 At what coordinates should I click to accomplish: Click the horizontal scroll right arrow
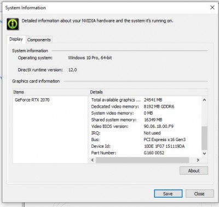click(198, 160)
